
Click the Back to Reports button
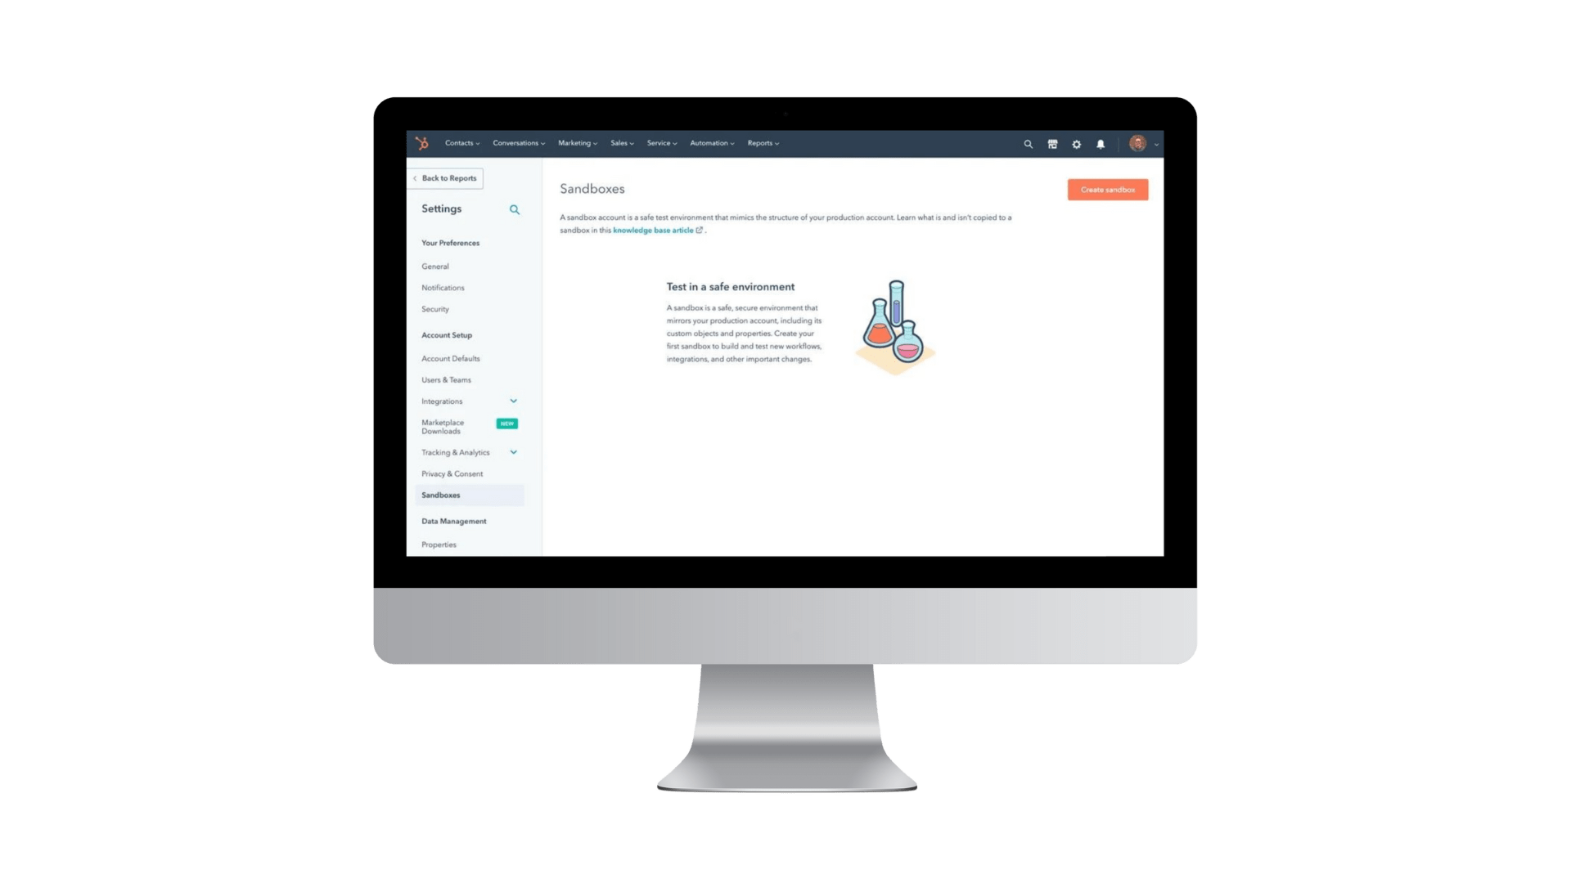tap(446, 177)
